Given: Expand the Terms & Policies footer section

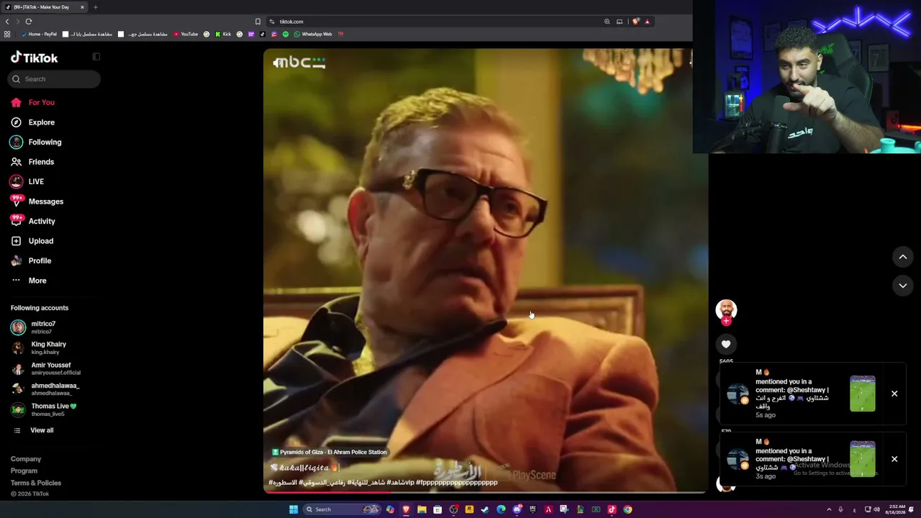Looking at the screenshot, I should 36,483.
